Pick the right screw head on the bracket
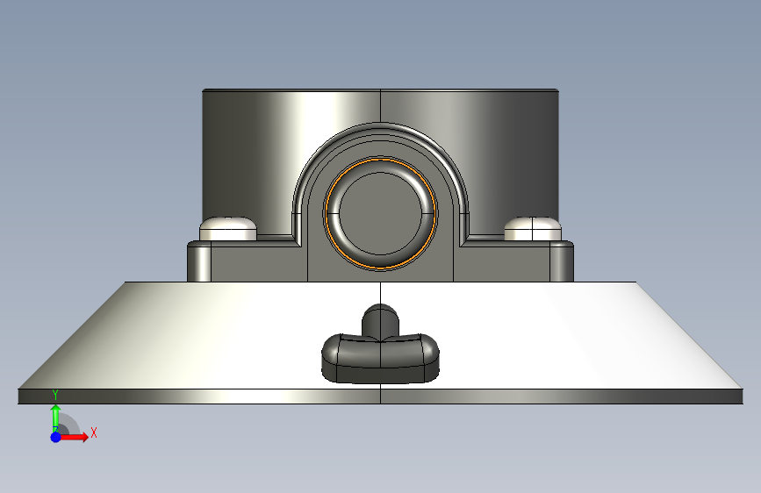The width and height of the screenshot is (761, 493). coord(533,229)
